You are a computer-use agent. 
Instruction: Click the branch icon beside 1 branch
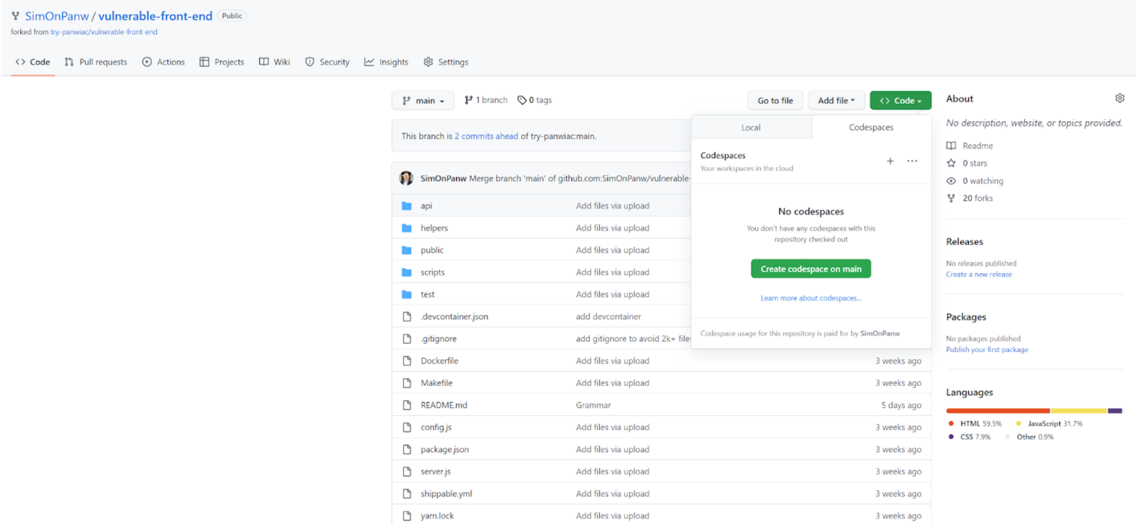(468, 100)
